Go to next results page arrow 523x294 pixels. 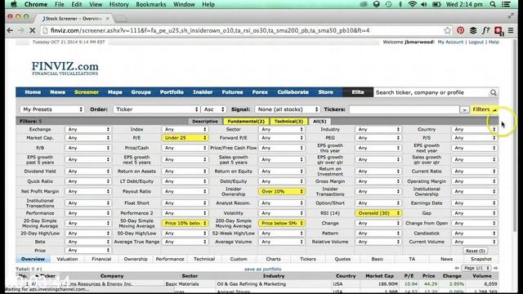(496, 268)
